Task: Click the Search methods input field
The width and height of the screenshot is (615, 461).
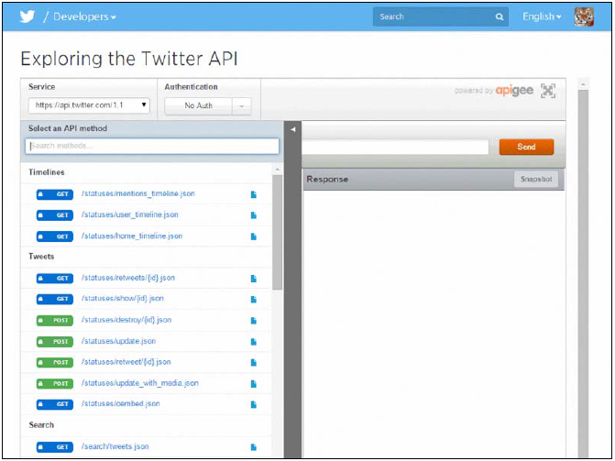Action: (x=152, y=146)
